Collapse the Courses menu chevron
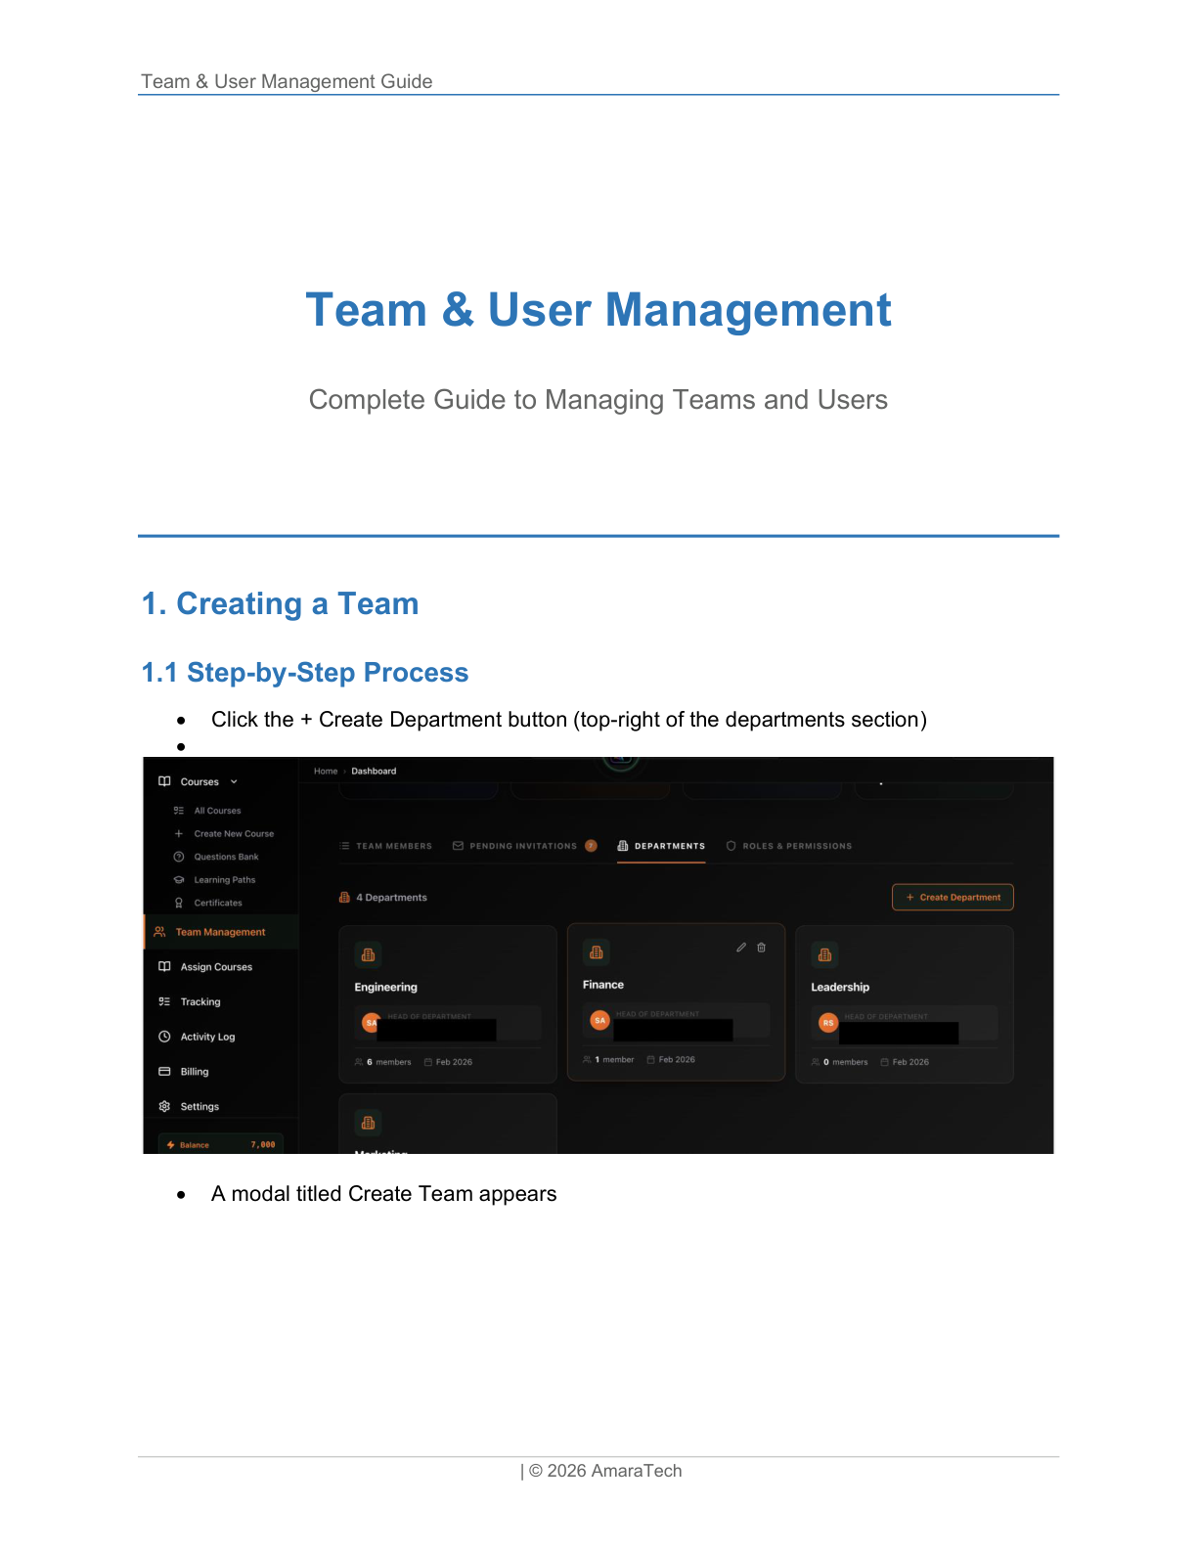The image size is (1197, 1549). [234, 782]
